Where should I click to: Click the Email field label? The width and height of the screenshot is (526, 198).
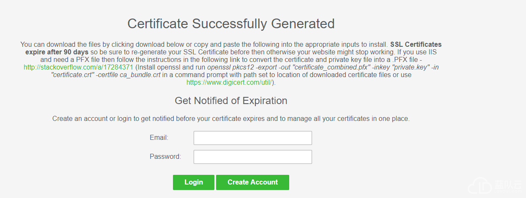click(159, 138)
